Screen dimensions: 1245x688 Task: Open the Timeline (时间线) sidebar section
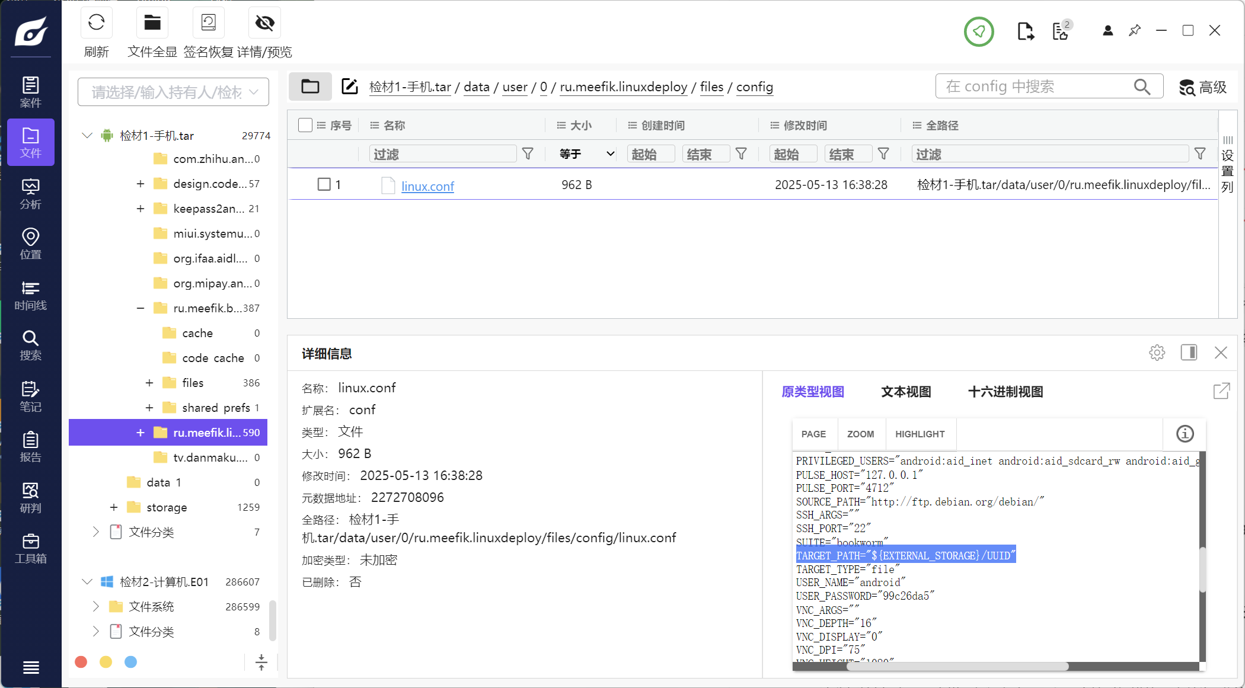click(x=31, y=295)
